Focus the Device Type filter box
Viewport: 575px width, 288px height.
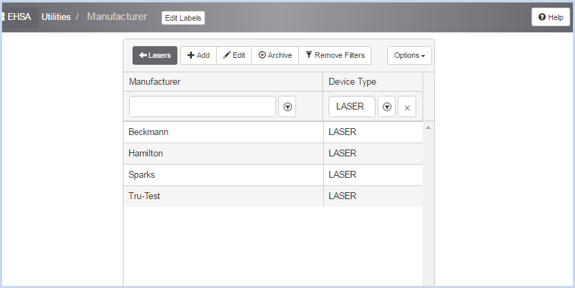pos(351,107)
